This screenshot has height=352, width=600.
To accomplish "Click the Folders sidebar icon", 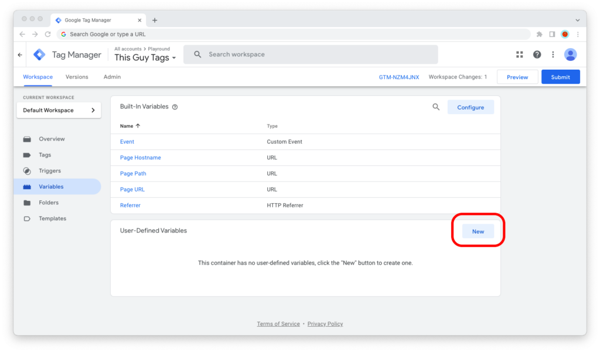I will [x=27, y=203].
